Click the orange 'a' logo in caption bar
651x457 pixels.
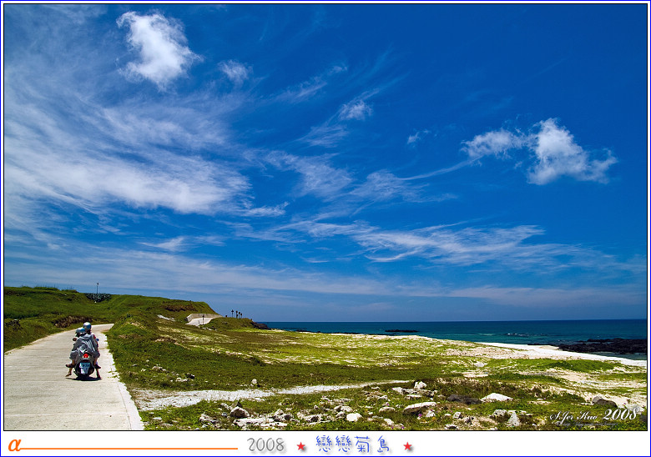[13, 444]
